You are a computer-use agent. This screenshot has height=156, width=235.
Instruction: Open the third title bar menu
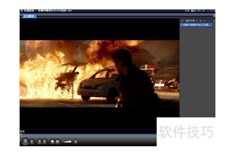tap(199, 11)
